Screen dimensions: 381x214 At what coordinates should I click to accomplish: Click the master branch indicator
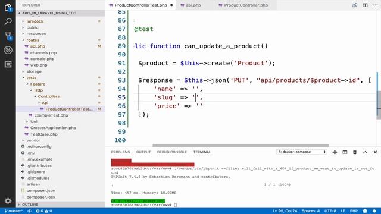13,211
